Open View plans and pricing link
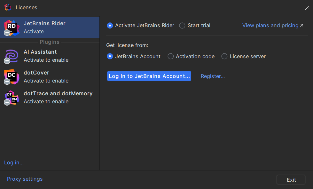Viewport: 313px width, 189px height. pos(270,26)
